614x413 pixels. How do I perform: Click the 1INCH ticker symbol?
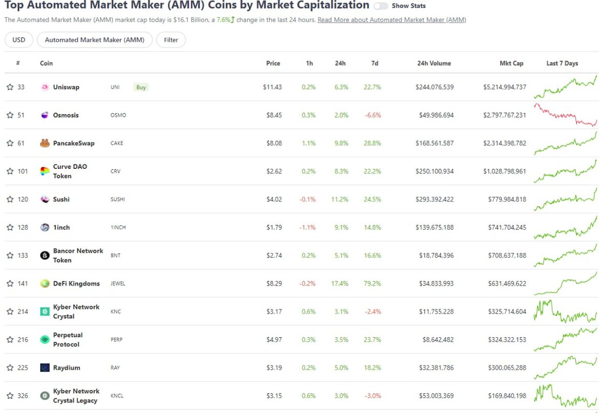pyautogui.click(x=118, y=227)
